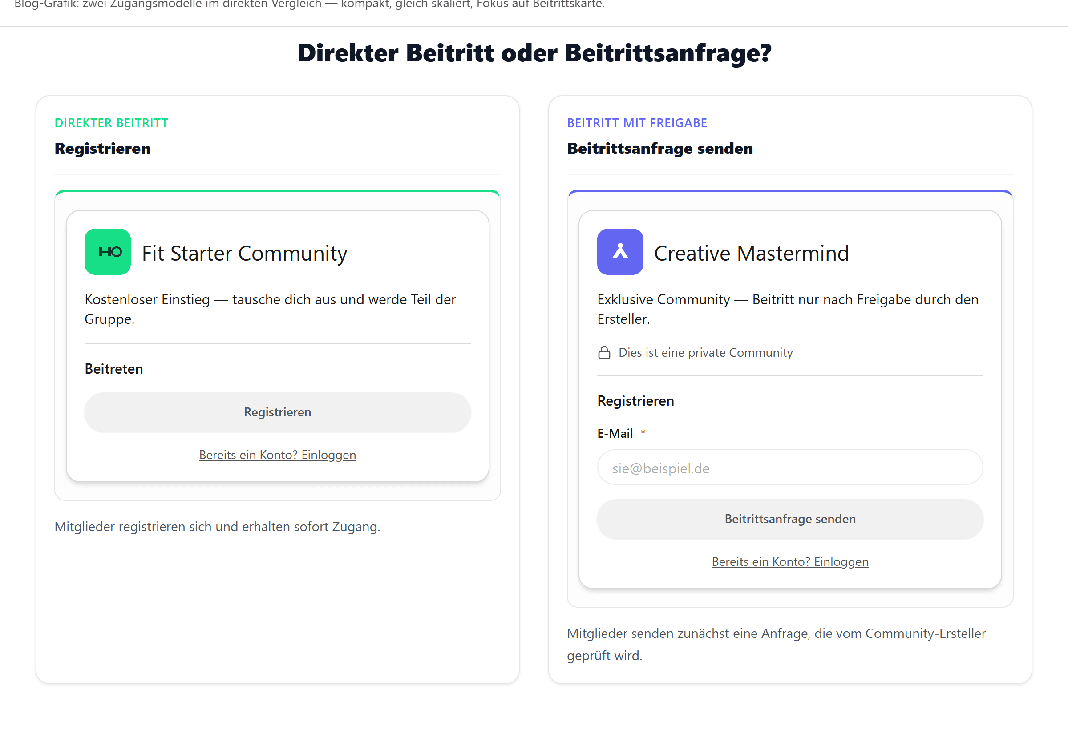The height and width of the screenshot is (734, 1068).
Task: Click the purple Creative Mastermind logo
Action: pyautogui.click(x=620, y=252)
